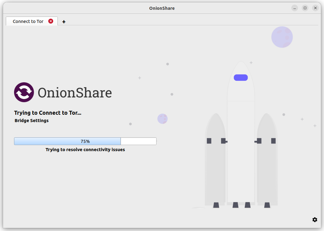Click the 75% connection progress bar
This screenshot has width=324, height=231.
[x=85, y=141]
